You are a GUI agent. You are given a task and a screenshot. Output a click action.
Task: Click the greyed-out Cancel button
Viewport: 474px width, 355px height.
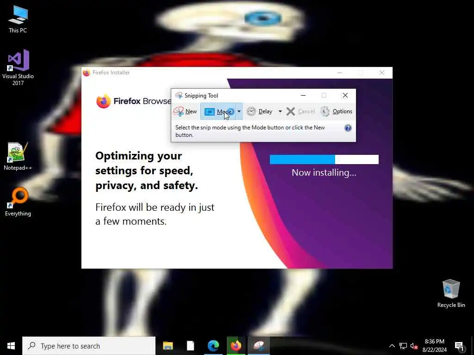[300, 111]
